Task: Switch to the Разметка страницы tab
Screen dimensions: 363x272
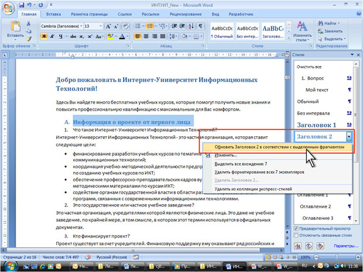Action: (89, 14)
